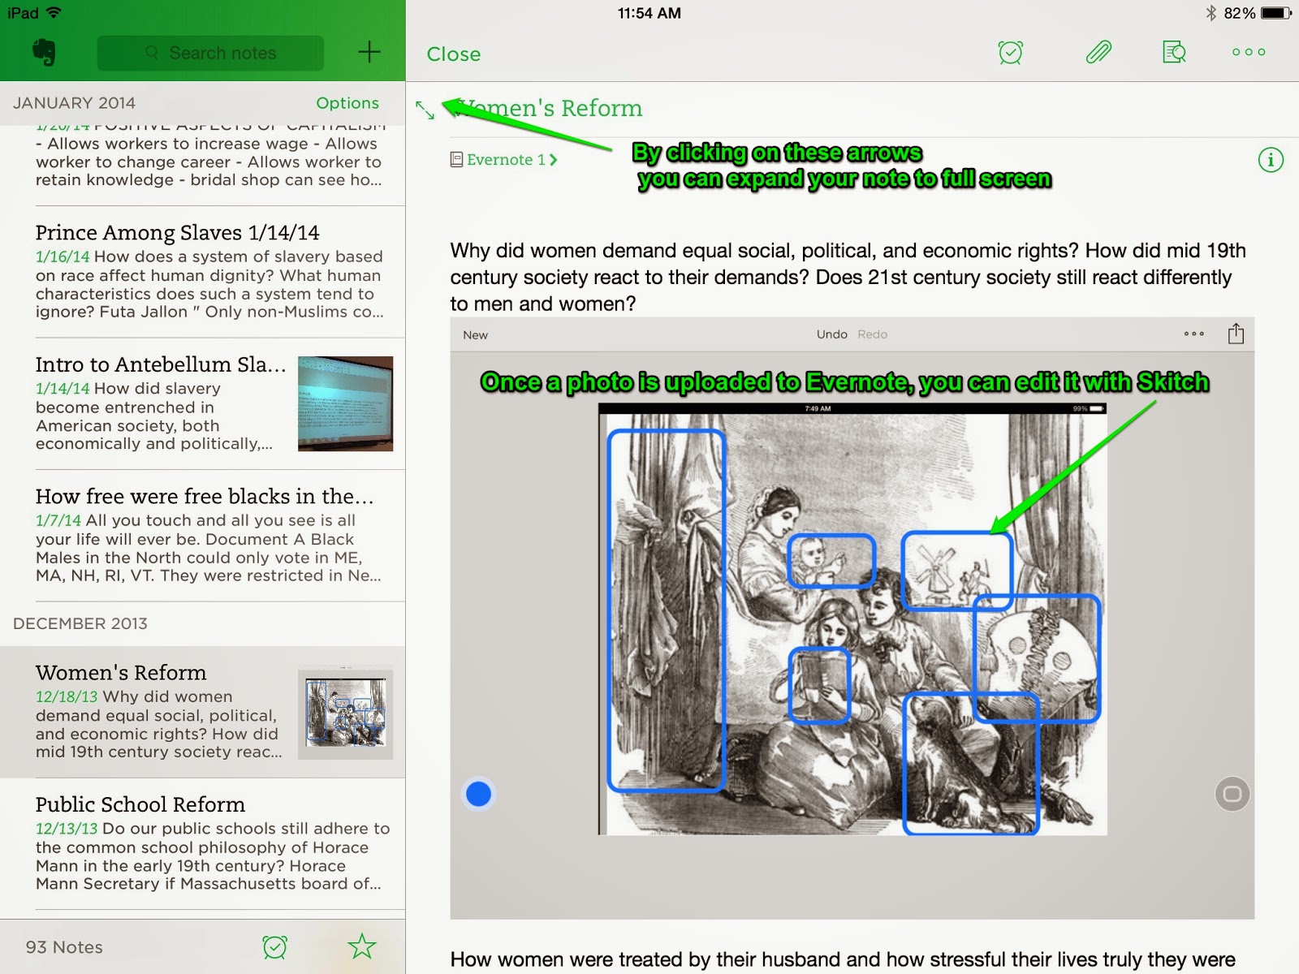Screen dimensions: 1299x974
Task: Open Skitch three-dots menu above the image
Action: pyautogui.click(x=1193, y=334)
